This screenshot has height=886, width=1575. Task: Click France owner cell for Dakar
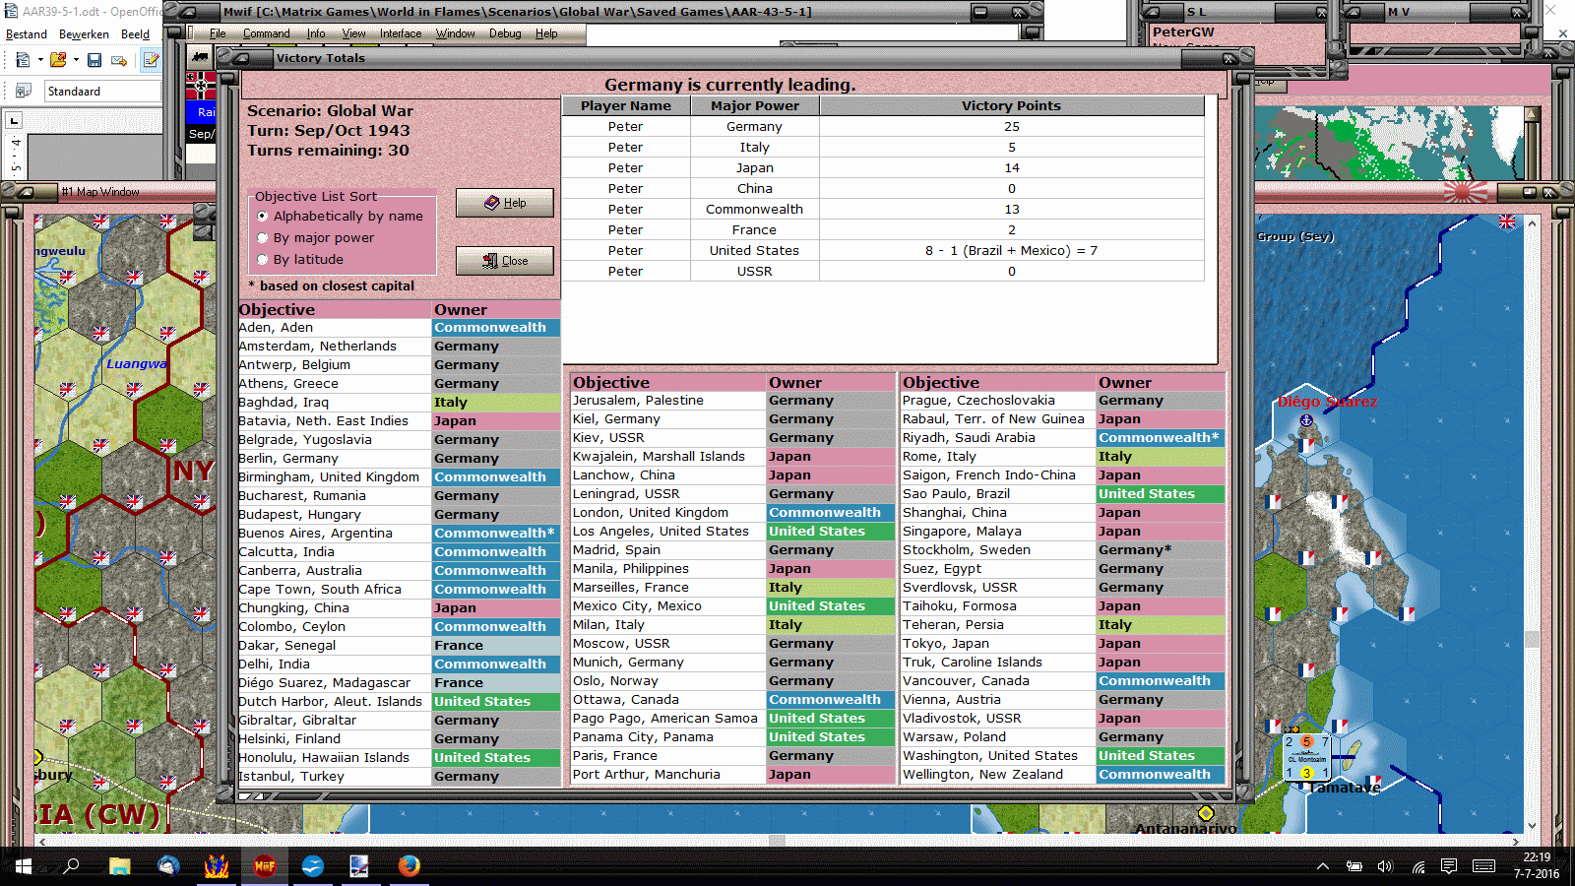tap(496, 646)
